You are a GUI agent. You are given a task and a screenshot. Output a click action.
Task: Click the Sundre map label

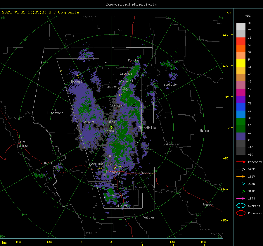coord(89,121)
